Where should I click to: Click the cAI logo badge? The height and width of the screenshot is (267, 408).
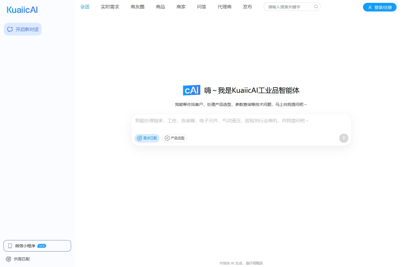(x=192, y=90)
